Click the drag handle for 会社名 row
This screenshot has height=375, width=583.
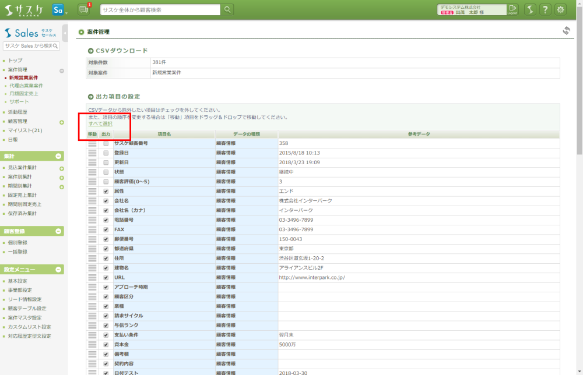[x=92, y=201]
